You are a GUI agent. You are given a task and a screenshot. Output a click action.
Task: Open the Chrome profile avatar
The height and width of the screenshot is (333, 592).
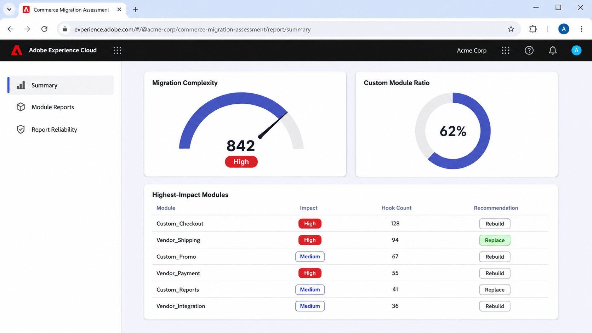[563, 29]
